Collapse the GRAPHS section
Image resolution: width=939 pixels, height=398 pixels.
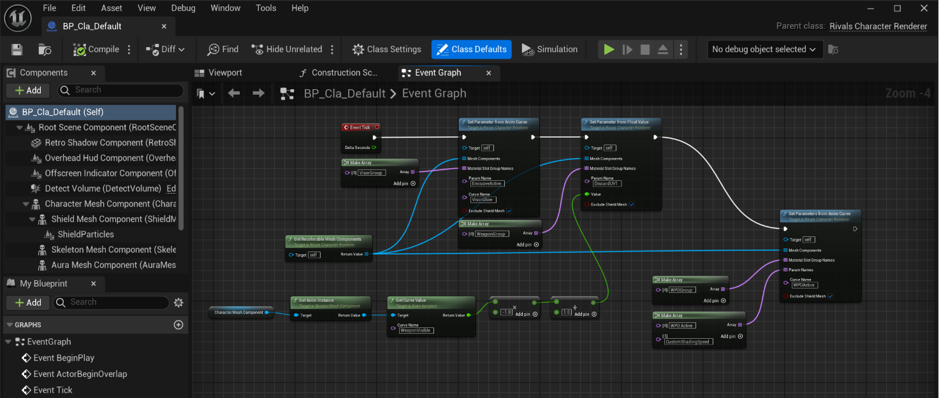[x=10, y=325]
